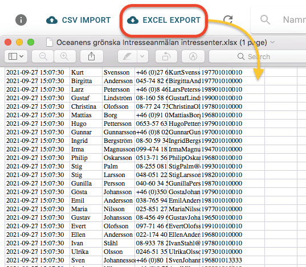The image size is (306, 267).
Task: Select cell Ulrika
Action: tap(86, 252)
